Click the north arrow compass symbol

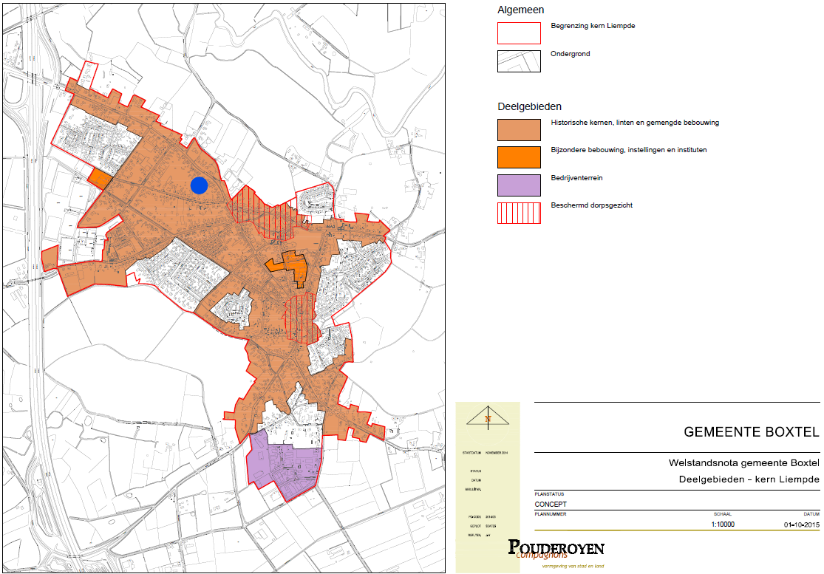[488, 419]
